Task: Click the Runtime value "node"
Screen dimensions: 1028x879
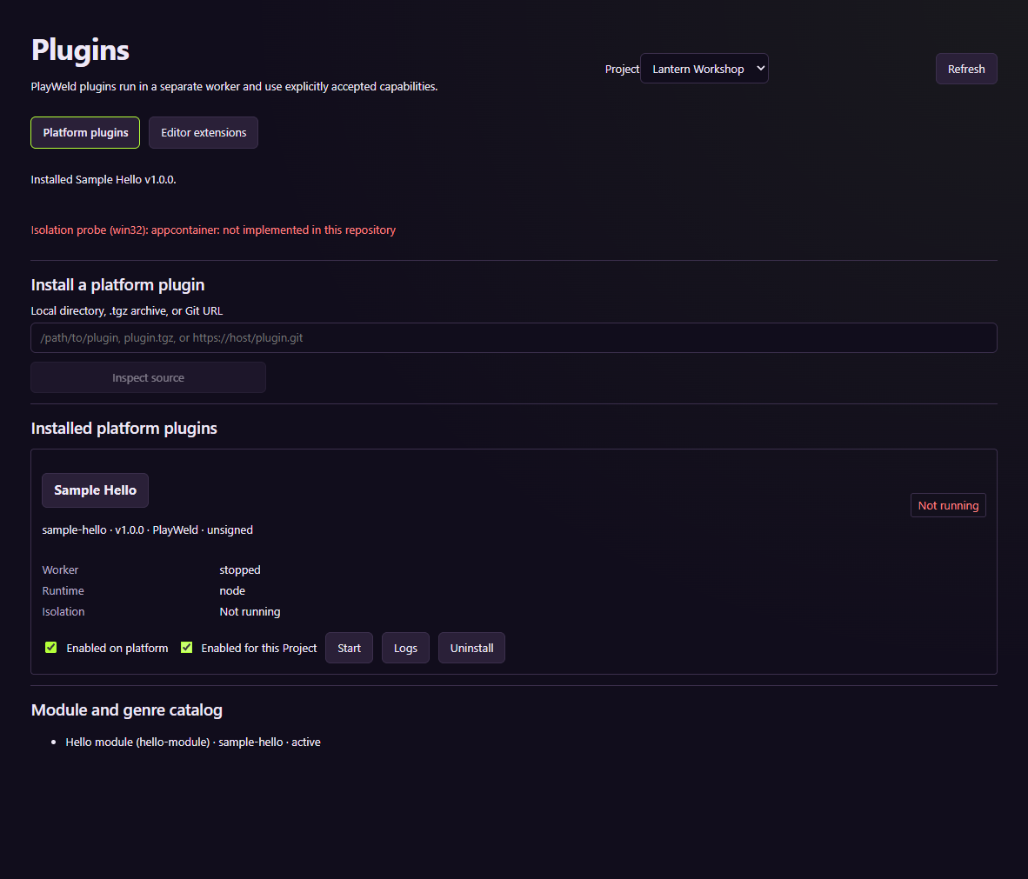Action: tap(232, 590)
